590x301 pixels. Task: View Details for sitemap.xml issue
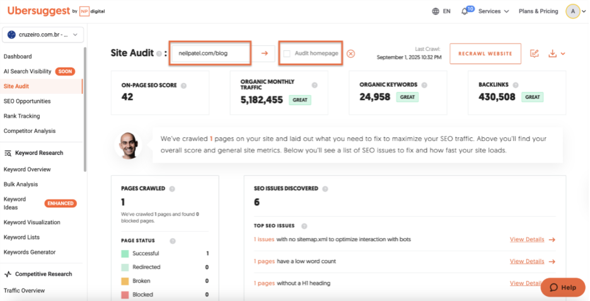tap(527, 239)
